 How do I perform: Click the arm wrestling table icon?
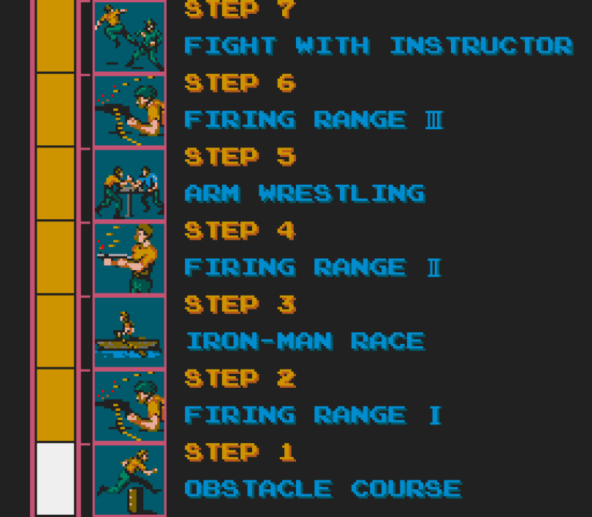click(129, 185)
